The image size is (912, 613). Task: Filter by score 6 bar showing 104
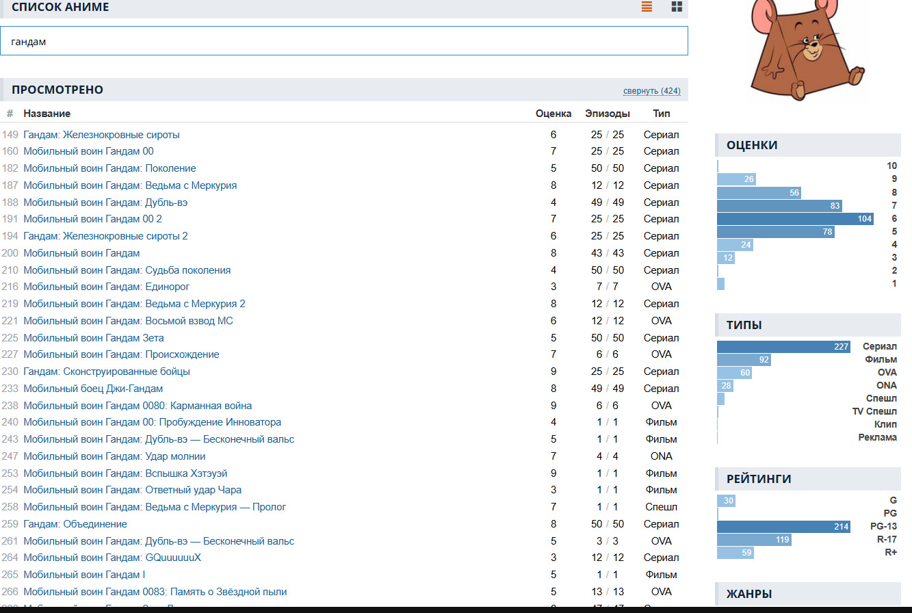[x=795, y=219]
